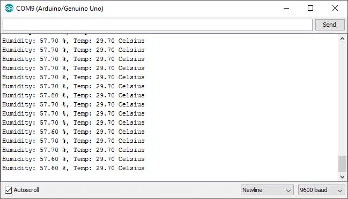Image resolution: width=348 pixels, height=199 pixels.
Task: Click the Send button
Action: click(330, 25)
